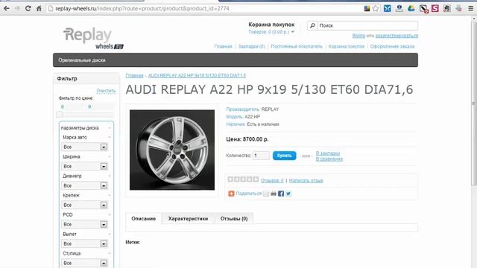The height and width of the screenshot is (268, 477).
Task: Click the browser forward arrow
Action: coord(17,8)
